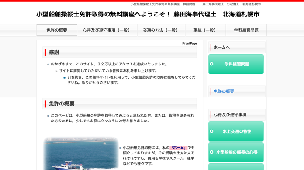The width and height of the screenshot is (304, 170).
Task: Open the 水上交通の特性 sidebar button
Action: pyautogui.click(x=236, y=131)
